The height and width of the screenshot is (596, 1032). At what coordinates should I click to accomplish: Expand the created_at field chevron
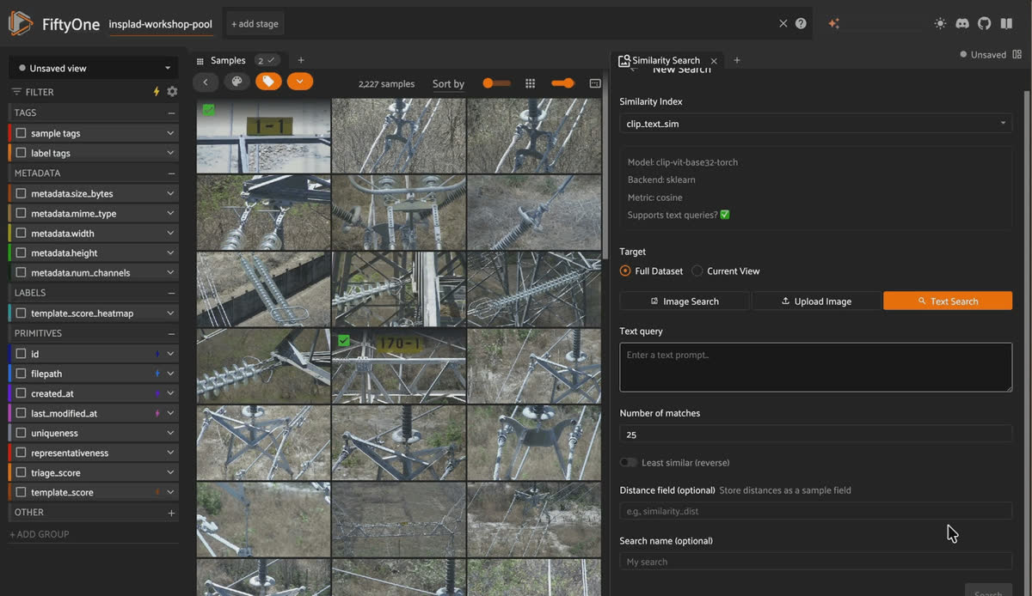pos(170,393)
